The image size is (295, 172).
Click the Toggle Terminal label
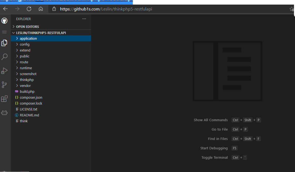[214, 158]
